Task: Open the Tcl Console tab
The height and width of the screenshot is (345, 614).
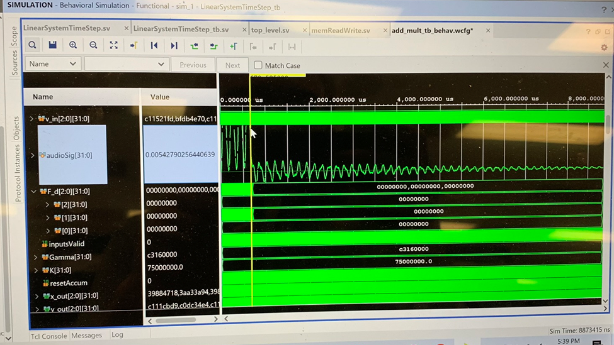Action: [x=49, y=336]
